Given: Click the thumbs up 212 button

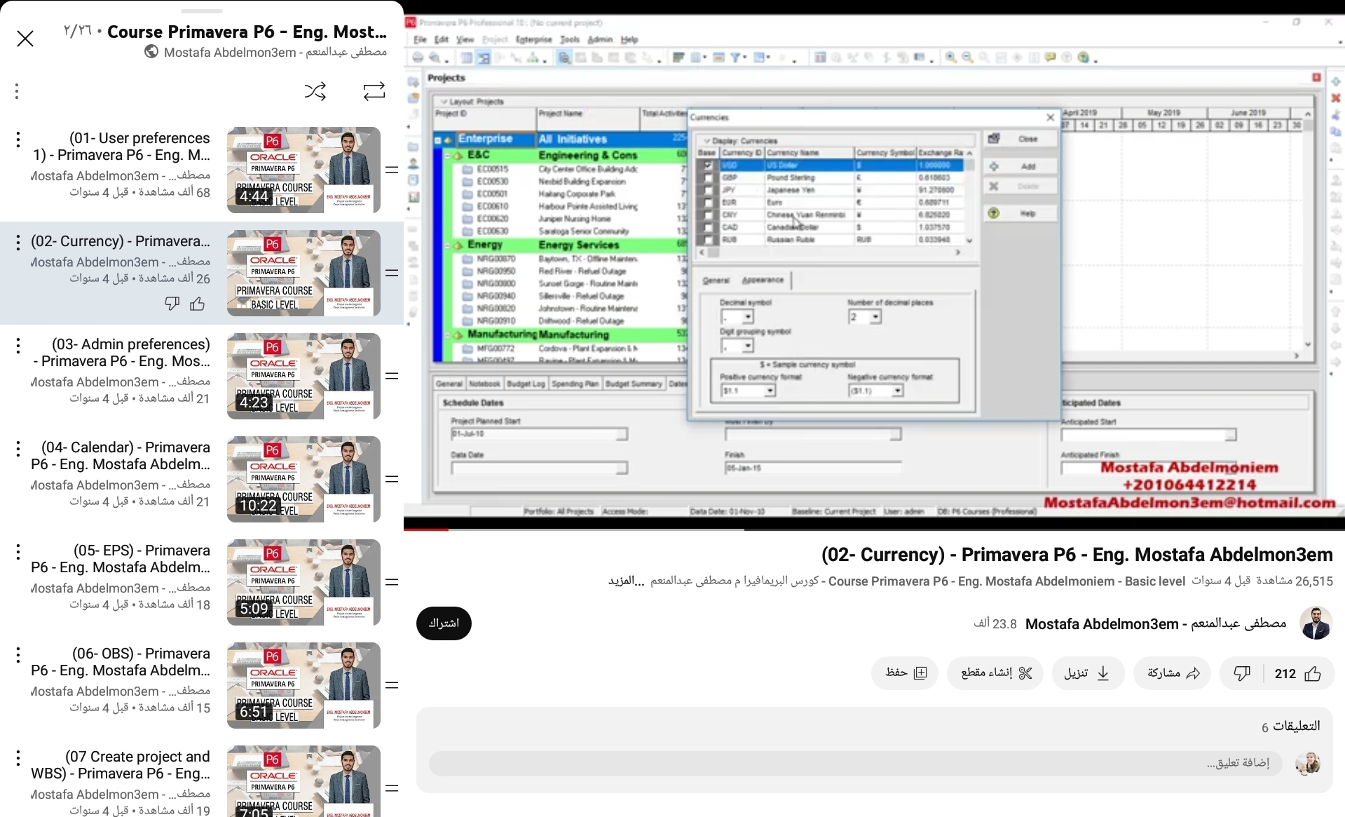Looking at the screenshot, I should coord(1297,674).
